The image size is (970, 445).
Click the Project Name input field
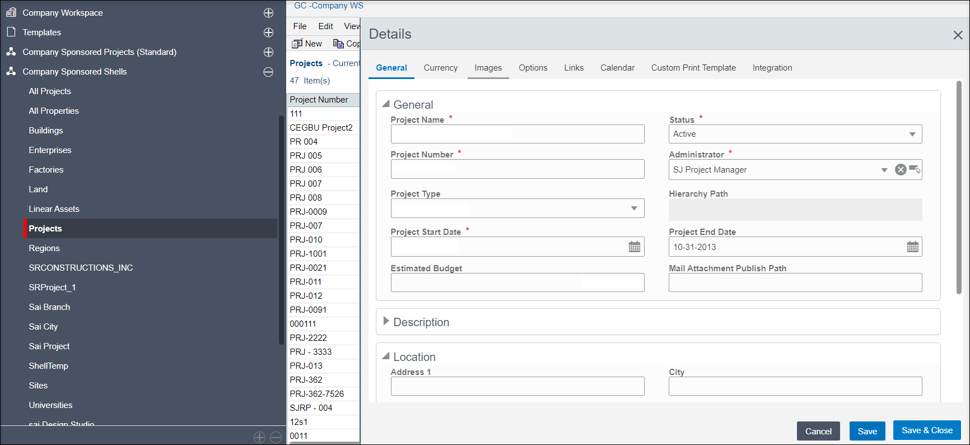[517, 134]
